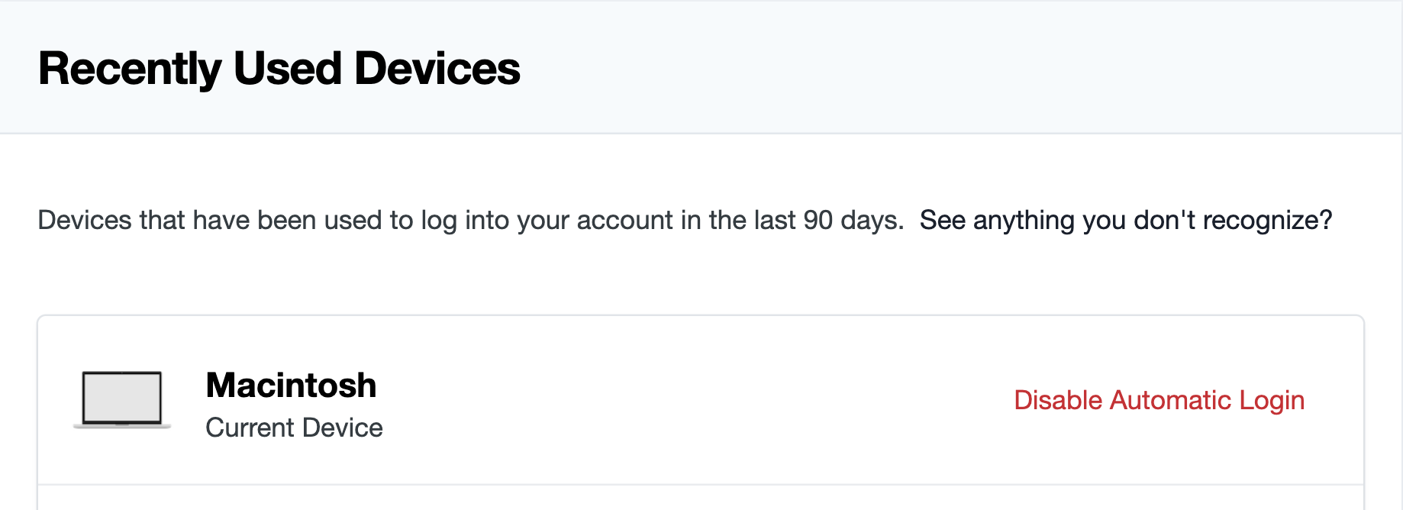Click the laptop icon's base strip
Viewport: 1403px width, 510px height.
[x=122, y=425]
